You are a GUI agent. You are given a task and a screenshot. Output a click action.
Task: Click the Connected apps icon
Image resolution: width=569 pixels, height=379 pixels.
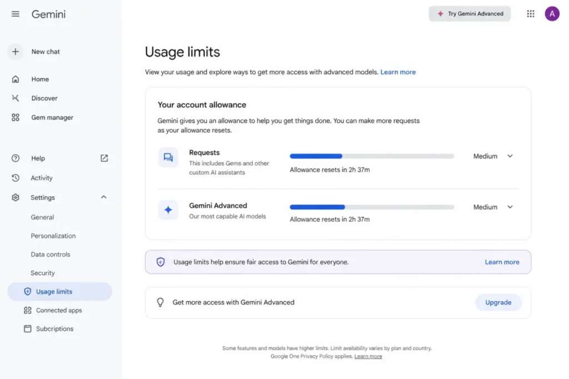[x=28, y=310]
